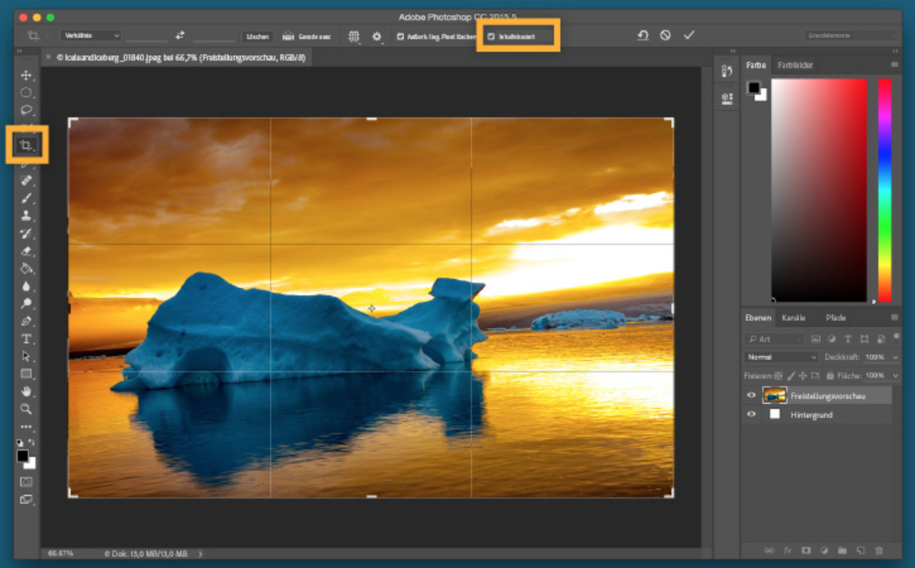This screenshot has width=915, height=568.
Task: Open the blend mode dropdown showing Normal
Action: (780, 357)
